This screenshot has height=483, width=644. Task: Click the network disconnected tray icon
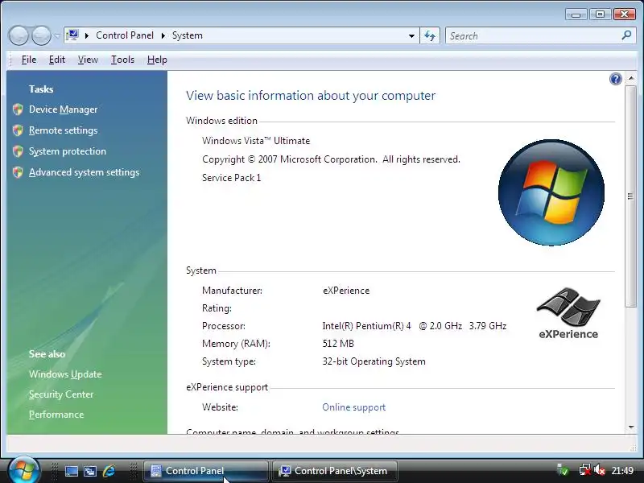[x=584, y=470]
